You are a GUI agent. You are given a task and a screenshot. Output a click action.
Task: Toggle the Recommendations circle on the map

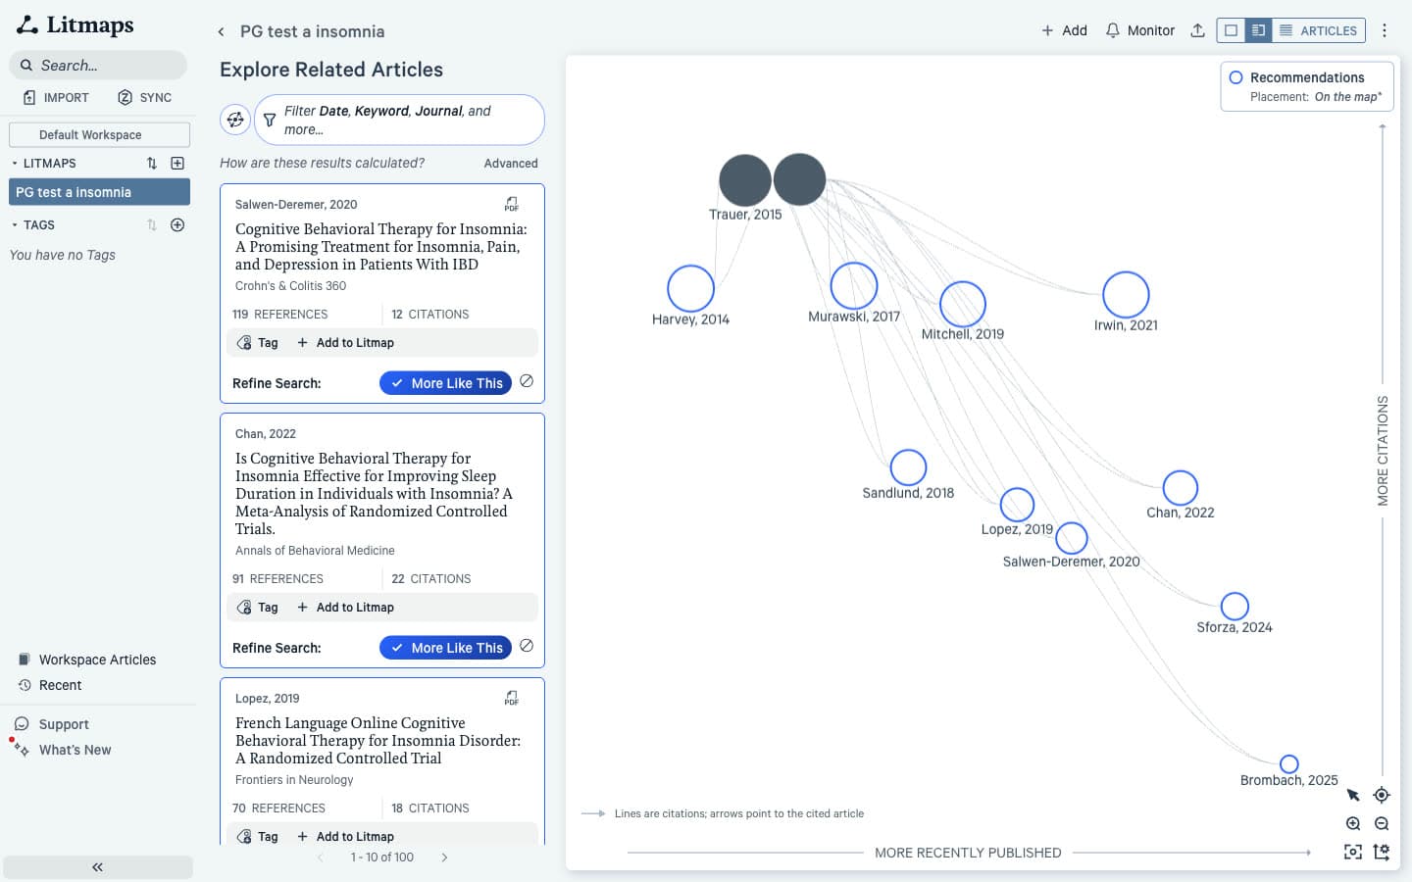click(1236, 77)
